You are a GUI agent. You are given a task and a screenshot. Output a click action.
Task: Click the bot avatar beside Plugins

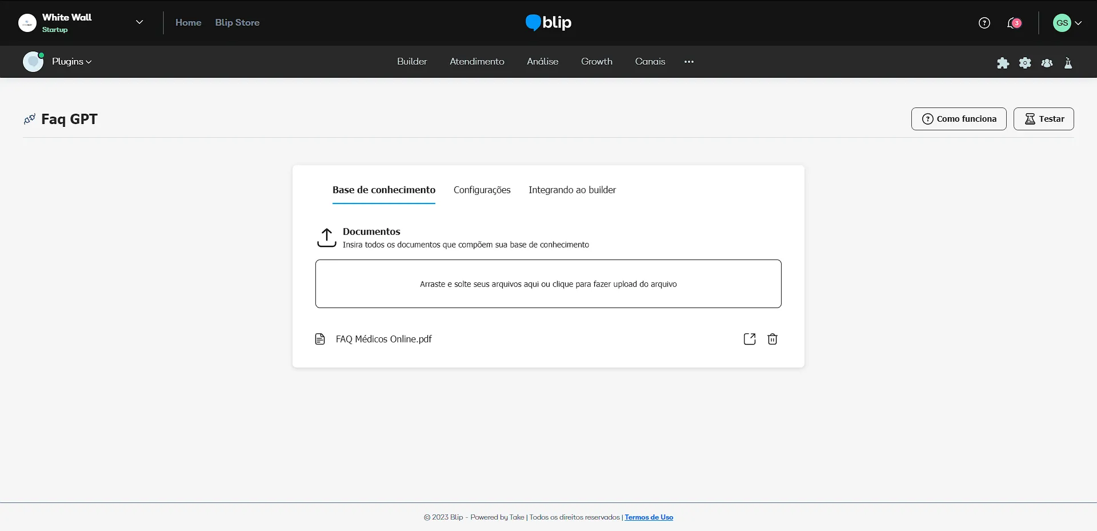[33, 62]
